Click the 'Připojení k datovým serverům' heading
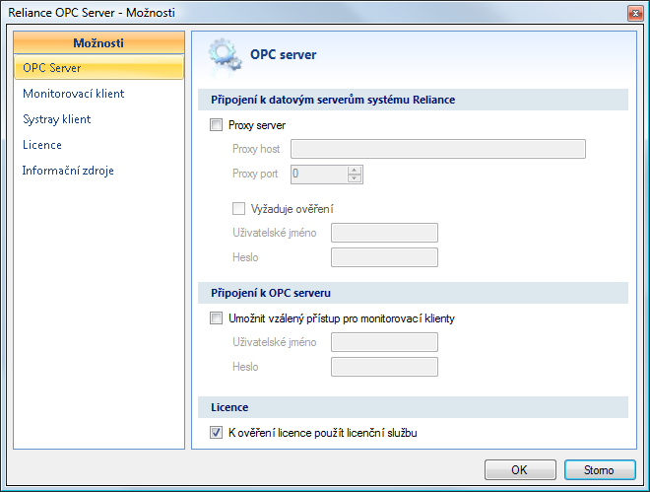 [333, 100]
